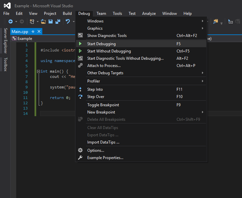Click the Example Properties wrench icon
The image size is (242, 198).
pos(80,157)
